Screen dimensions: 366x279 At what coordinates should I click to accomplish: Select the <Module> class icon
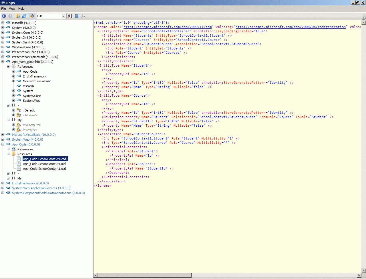pyautogui.click(x=19, y=115)
